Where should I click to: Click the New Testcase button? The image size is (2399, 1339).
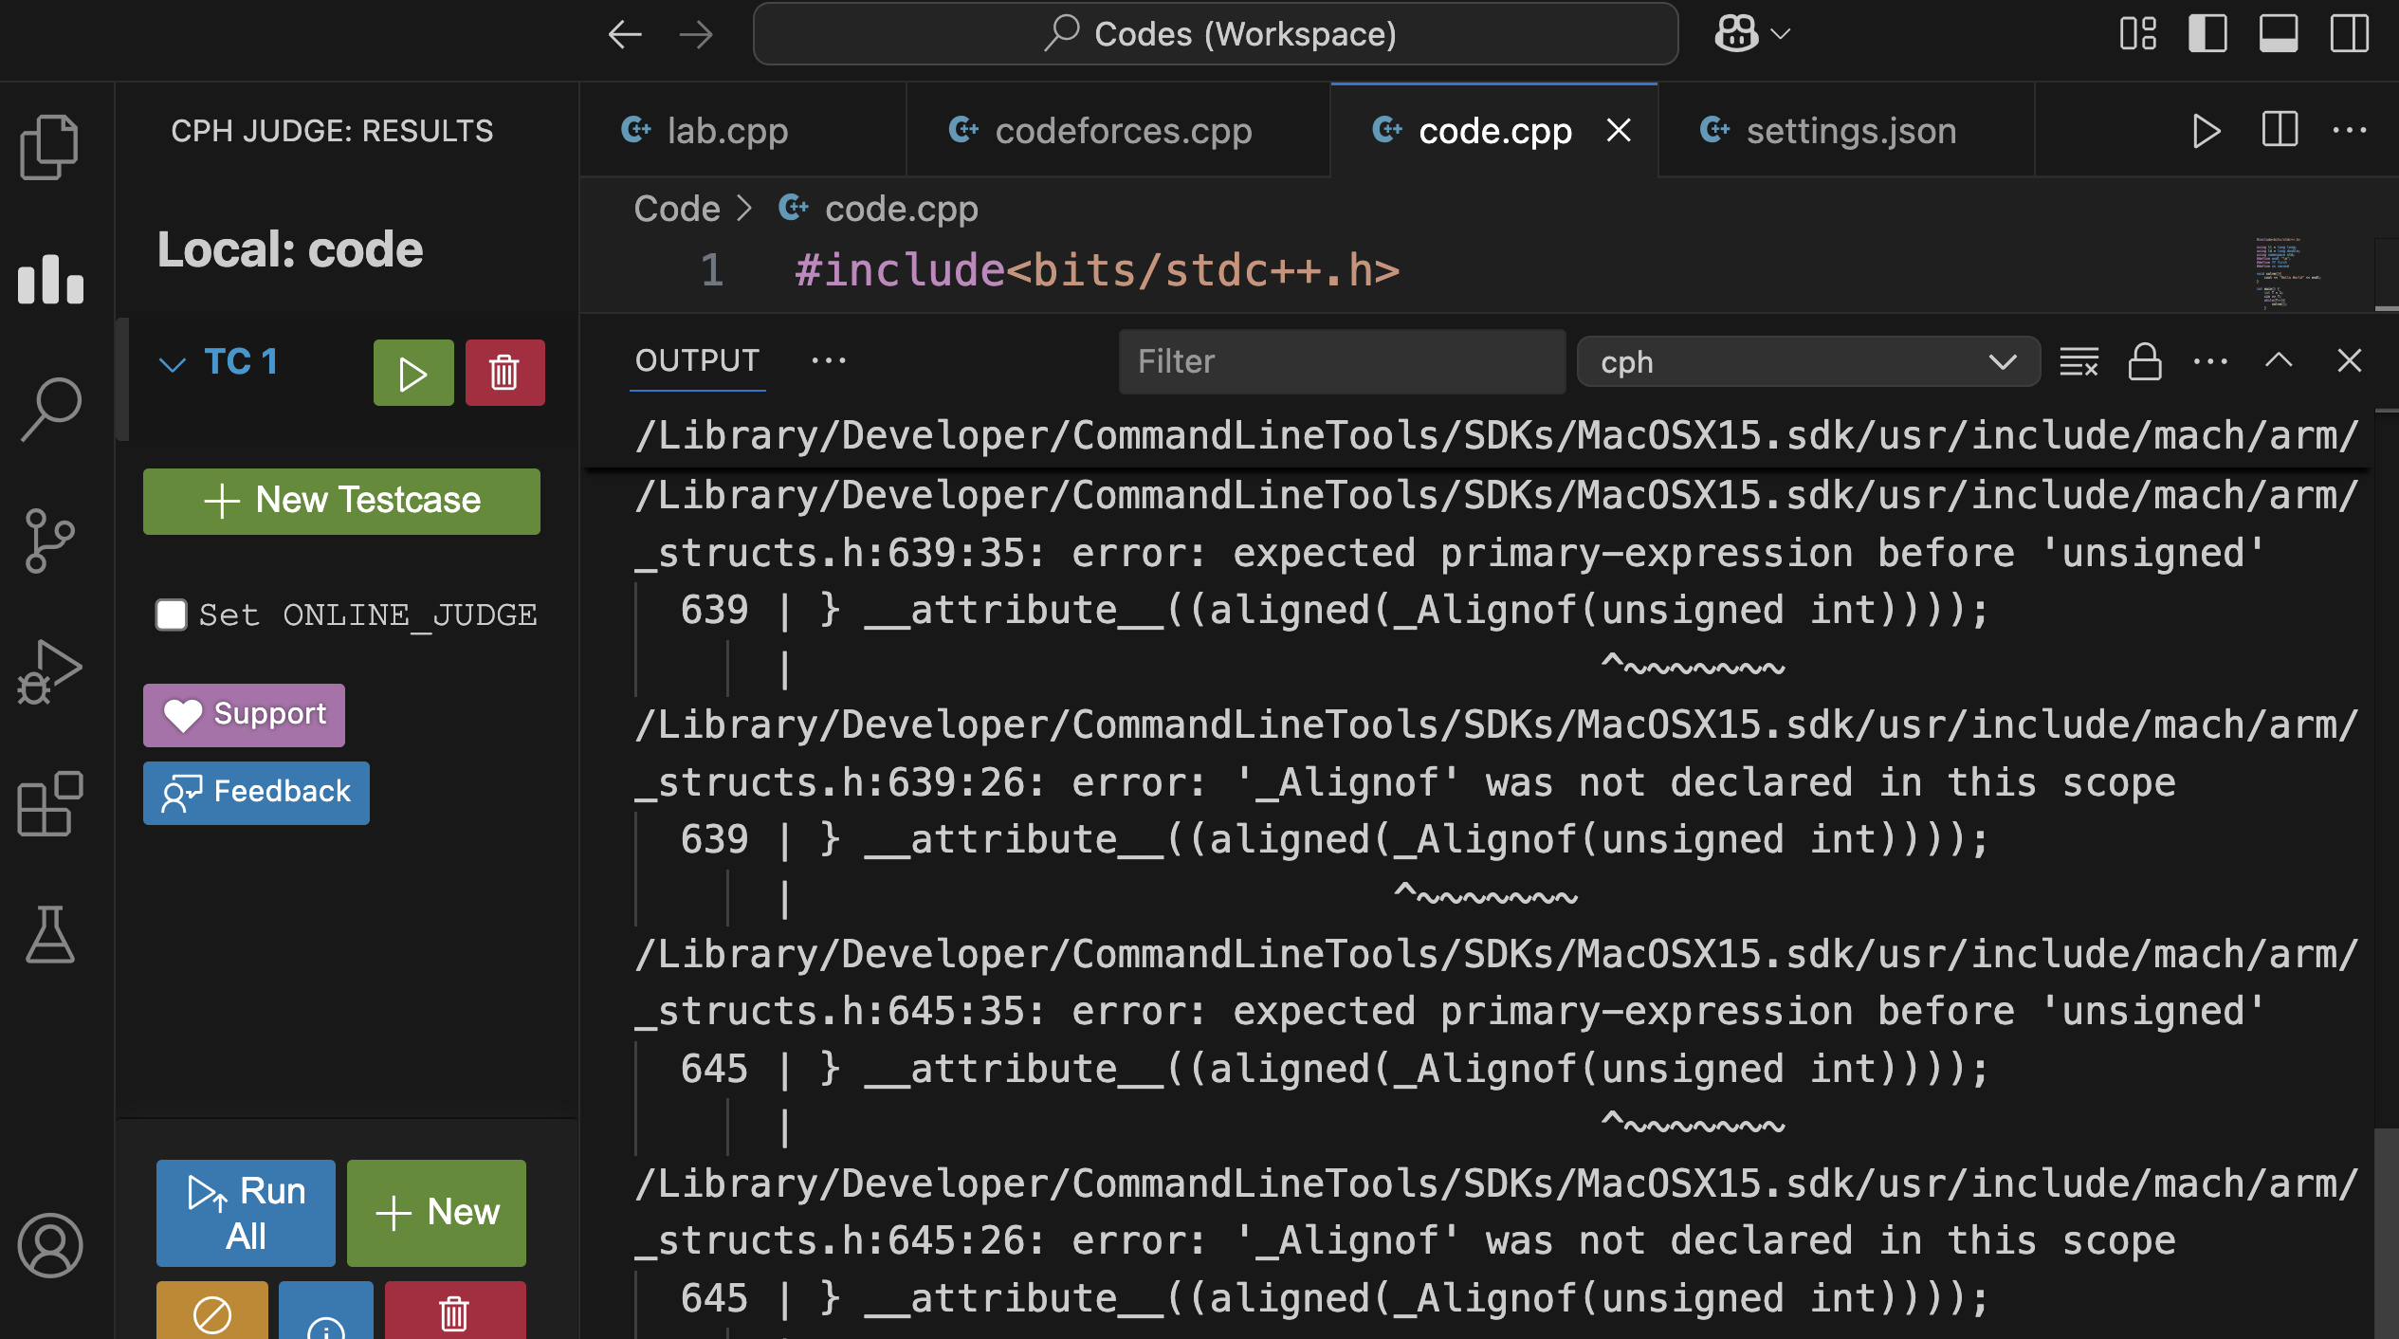tap(341, 501)
